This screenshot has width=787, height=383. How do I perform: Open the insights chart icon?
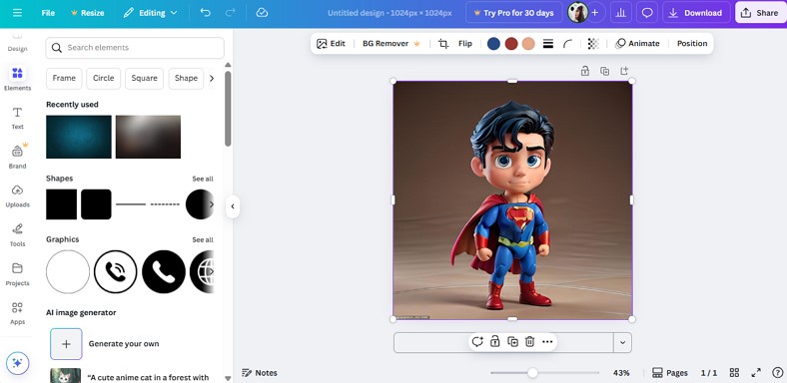(621, 13)
